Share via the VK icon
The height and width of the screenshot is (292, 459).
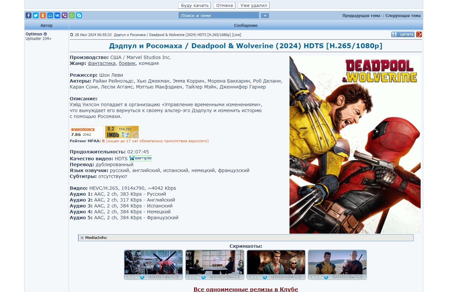click(x=57, y=15)
